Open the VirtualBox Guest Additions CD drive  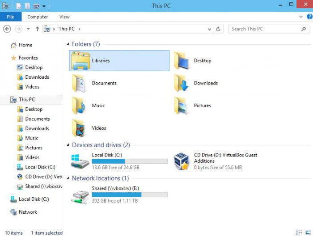pyautogui.click(x=182, y=161)
